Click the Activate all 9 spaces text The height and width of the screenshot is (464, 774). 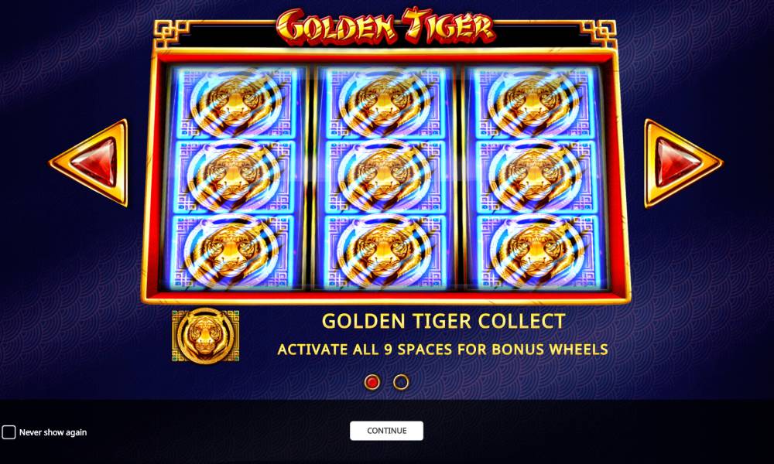(443, 350)
